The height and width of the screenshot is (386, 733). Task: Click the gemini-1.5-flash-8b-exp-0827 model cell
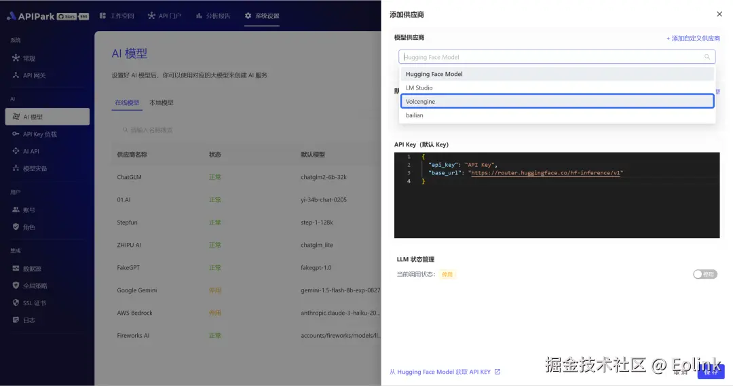pos(340,290)
